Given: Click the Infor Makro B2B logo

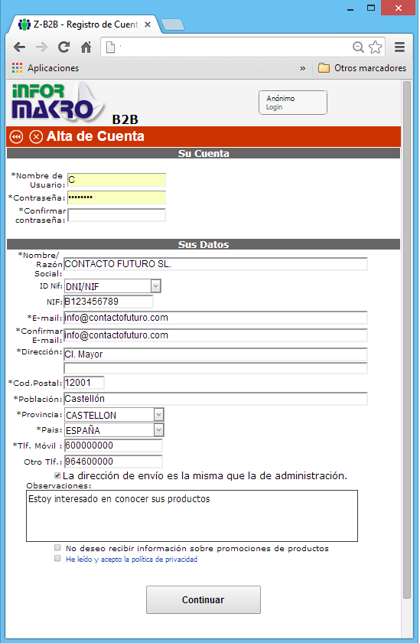Looking at the screenshot, I should [x=74, y=103].
